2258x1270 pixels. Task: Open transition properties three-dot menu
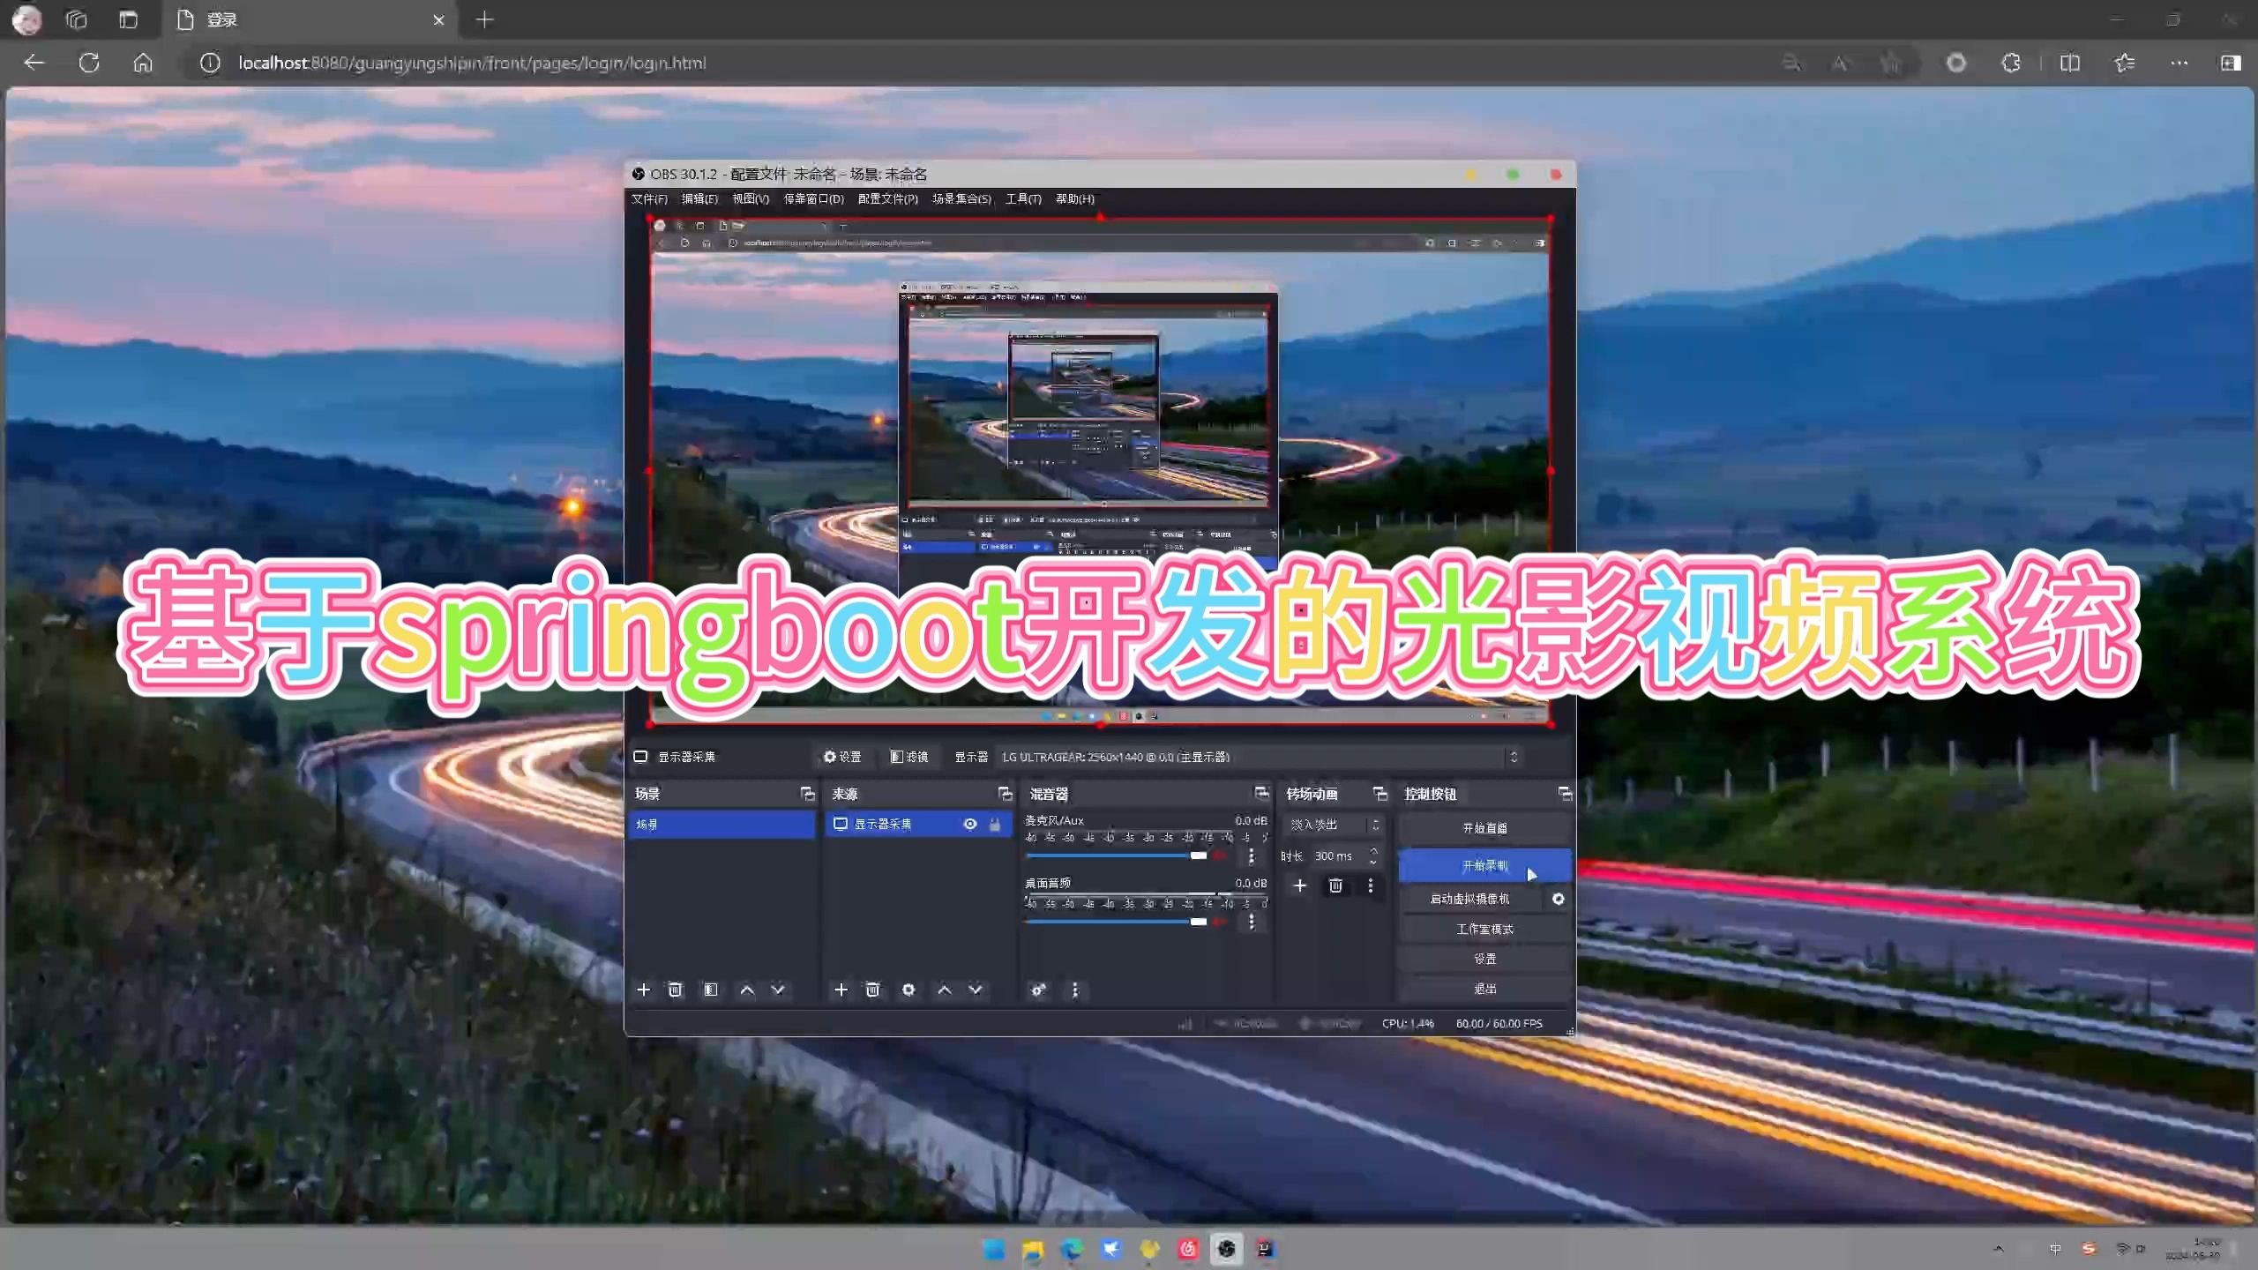(x=1370, y=885)
